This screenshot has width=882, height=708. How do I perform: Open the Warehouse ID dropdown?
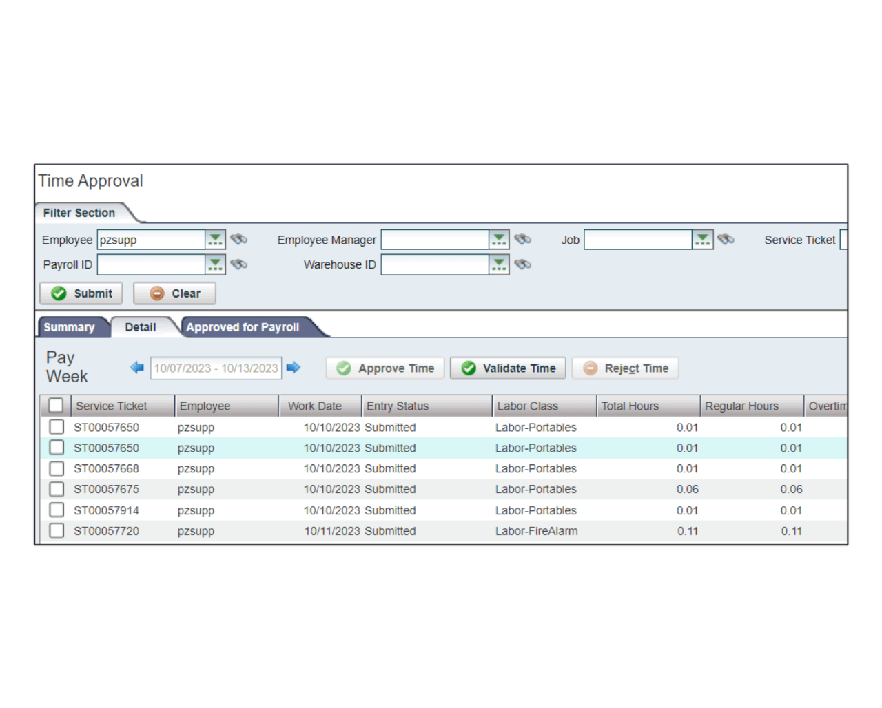coord(499,264)
